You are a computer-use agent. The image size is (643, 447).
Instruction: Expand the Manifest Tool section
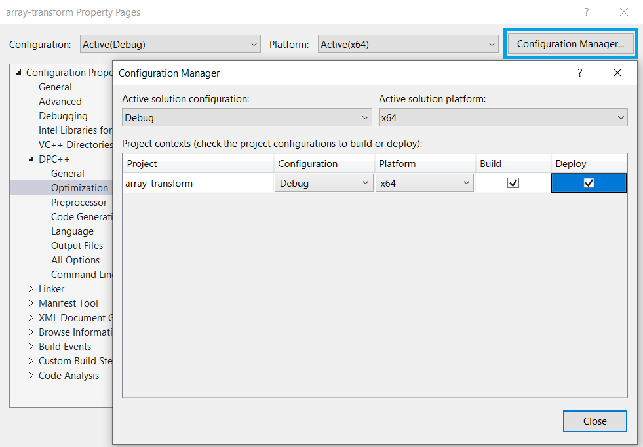point(30,303)
